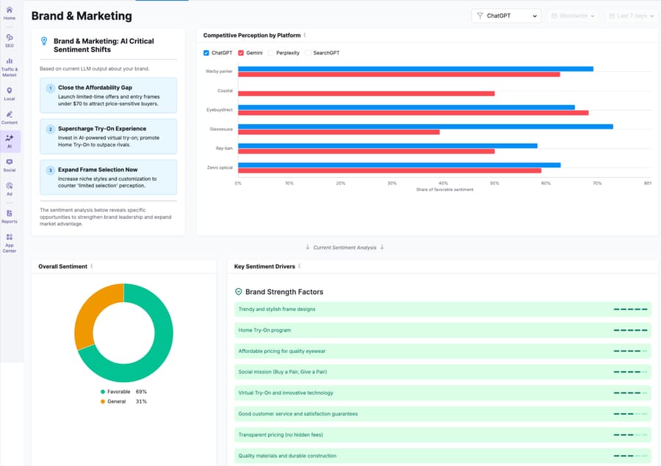The width and height of the screenshot is (661, 466).
Task: Open the Content sidebar section
Action: point(10,118)
